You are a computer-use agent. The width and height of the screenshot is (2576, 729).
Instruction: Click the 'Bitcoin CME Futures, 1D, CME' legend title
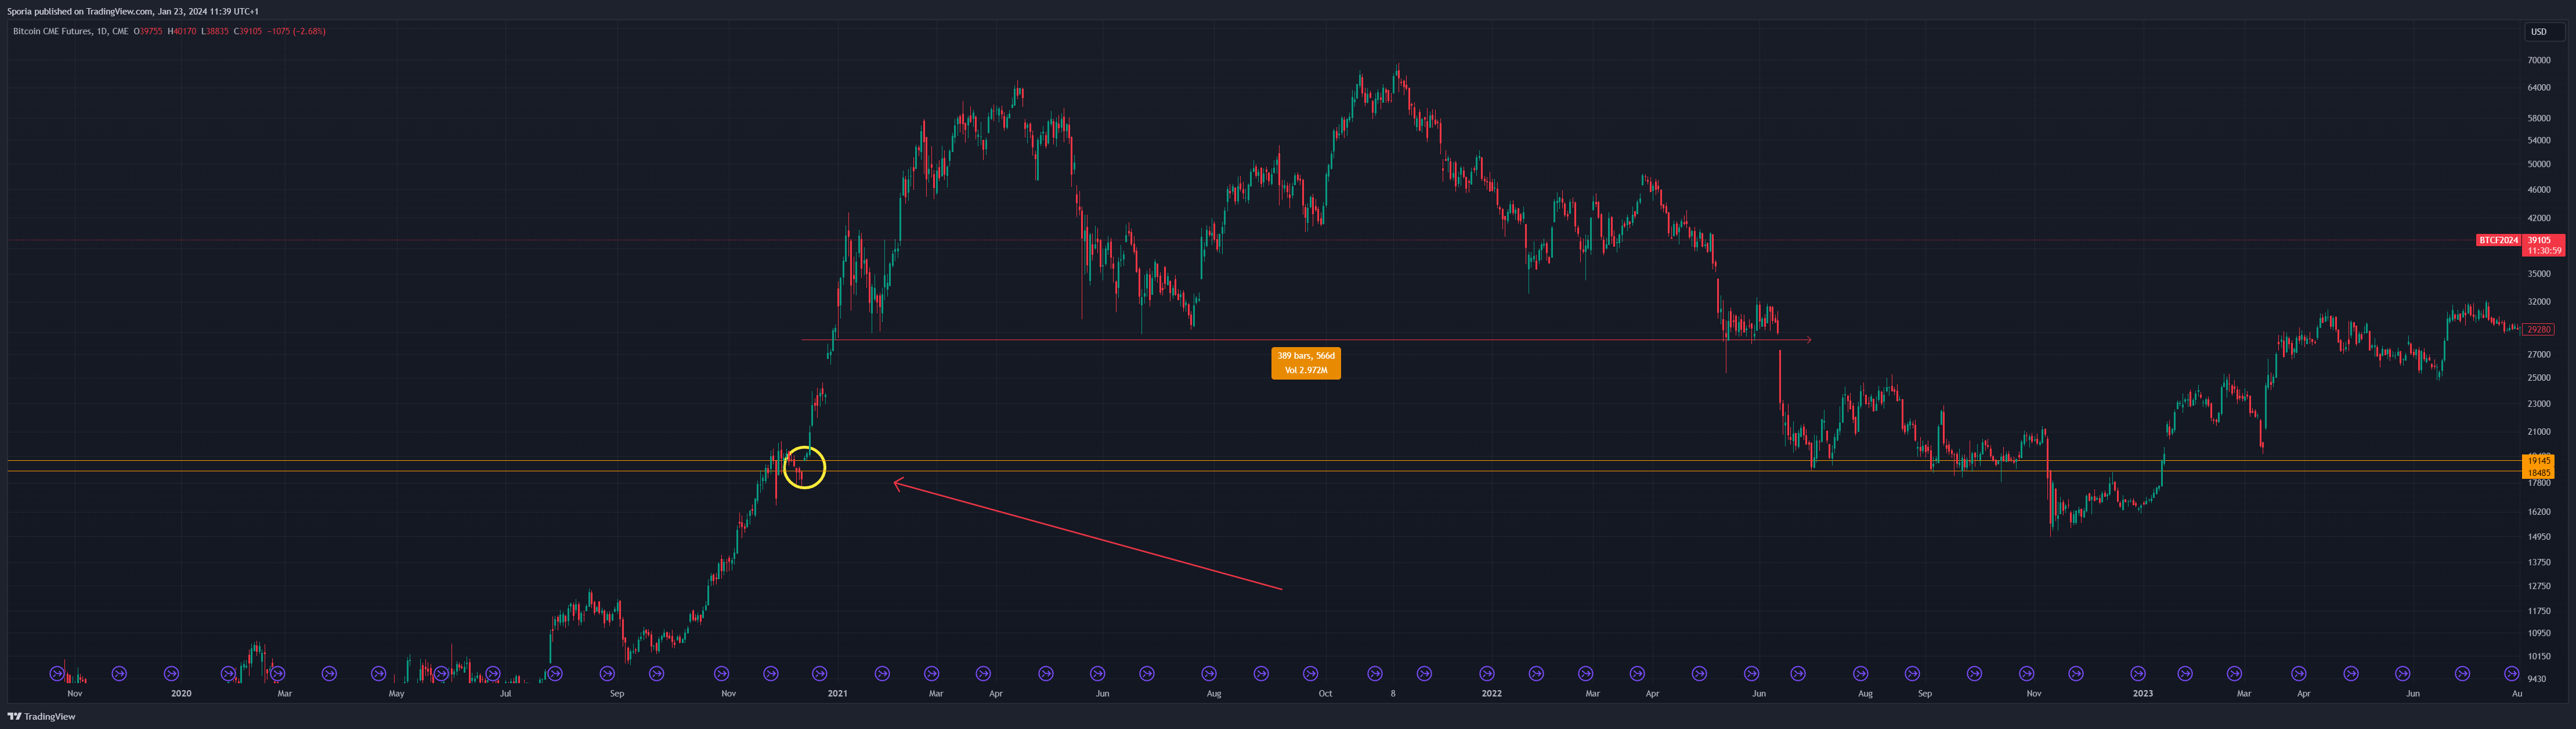click(70, 32)
